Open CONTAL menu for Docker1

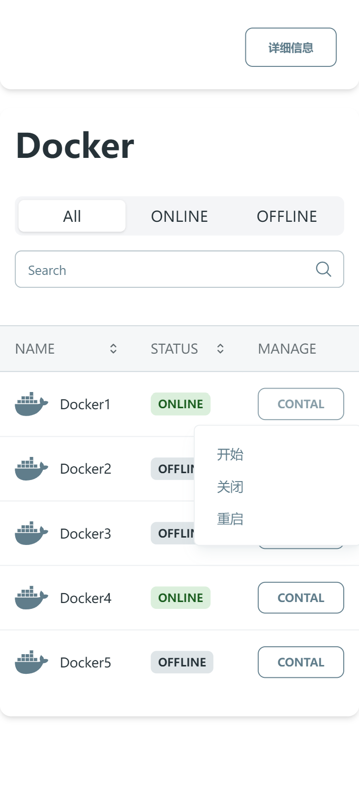coord(301,404)
